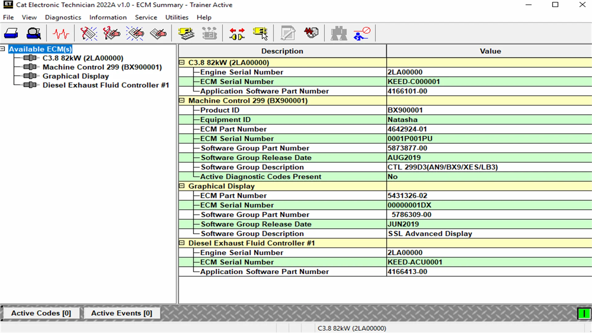Screen dimensions: 592x333
Task: Click the Machine Control 299 connector icon
Action: [x=30, y=67]
